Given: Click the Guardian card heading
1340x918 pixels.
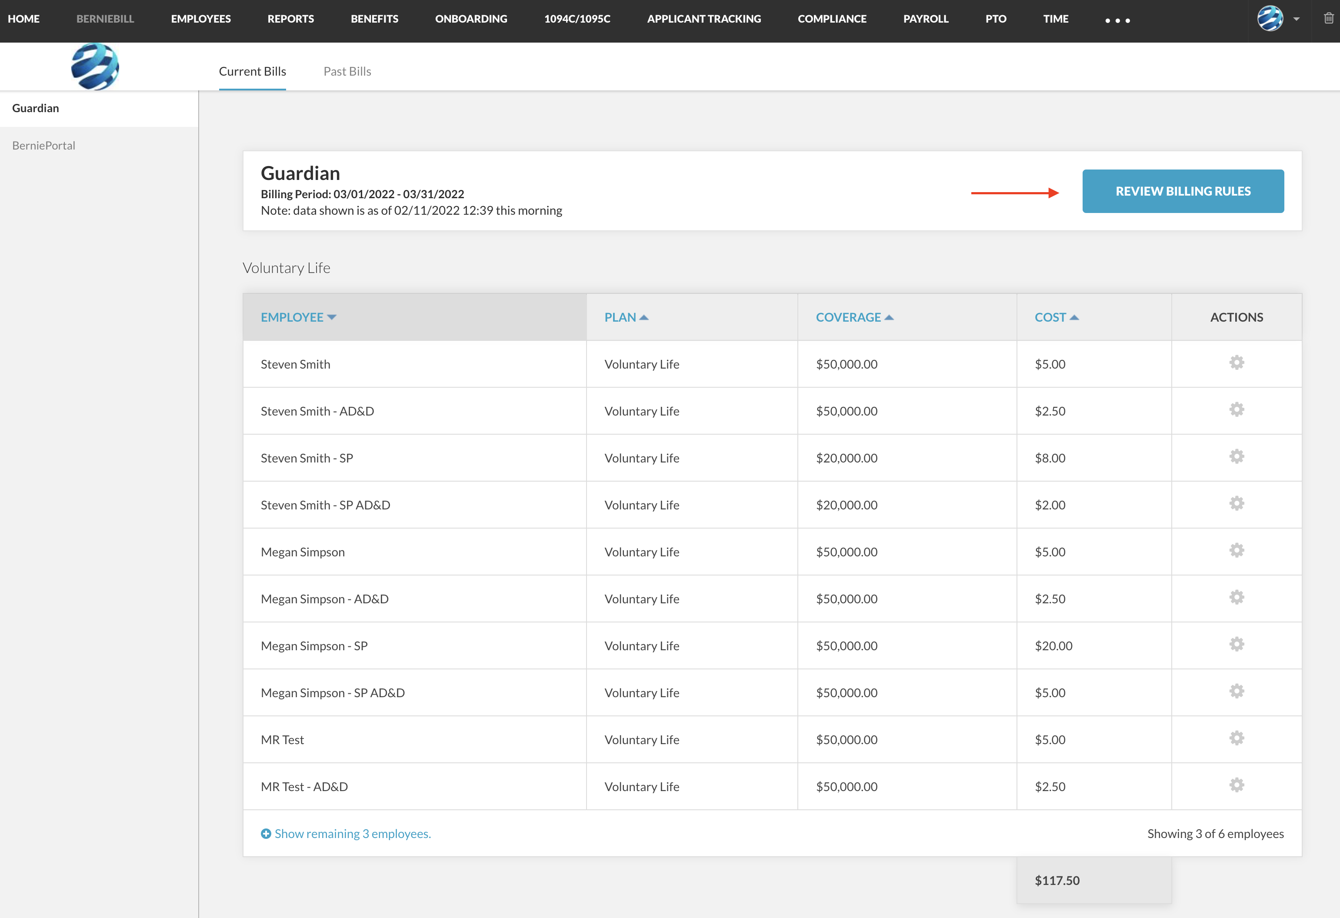Looking at the screenshot, I should pos(300,173).
